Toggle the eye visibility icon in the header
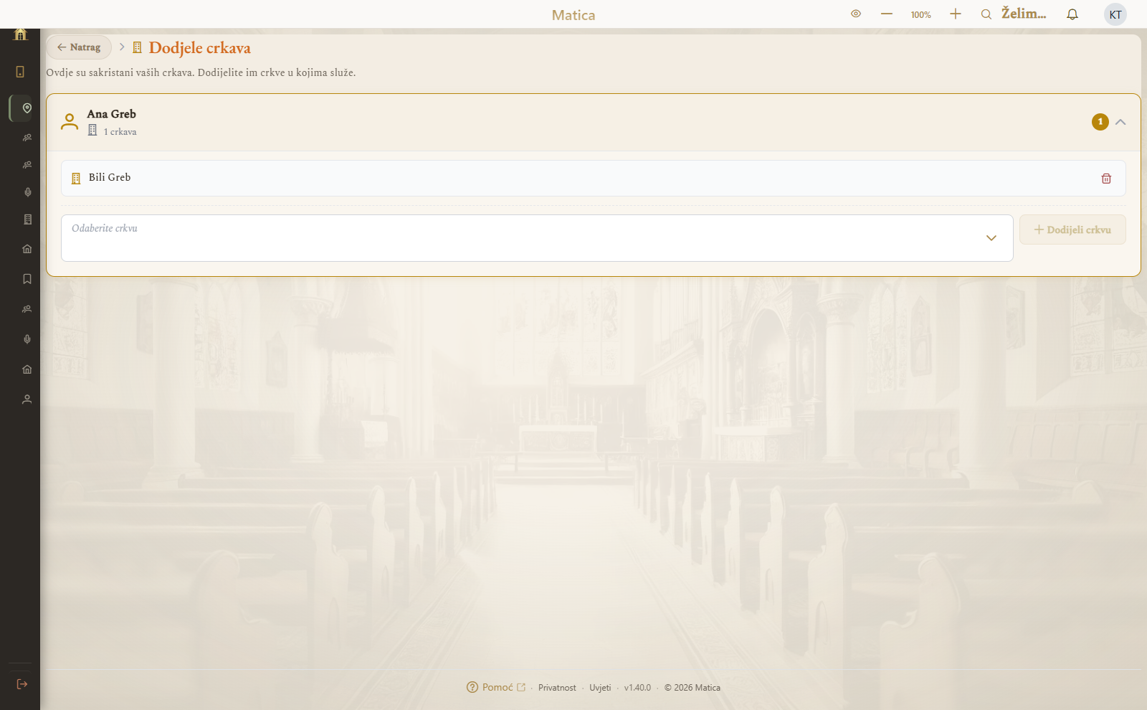The height and width of the screenshot is (710, 1147). [856, 14]
